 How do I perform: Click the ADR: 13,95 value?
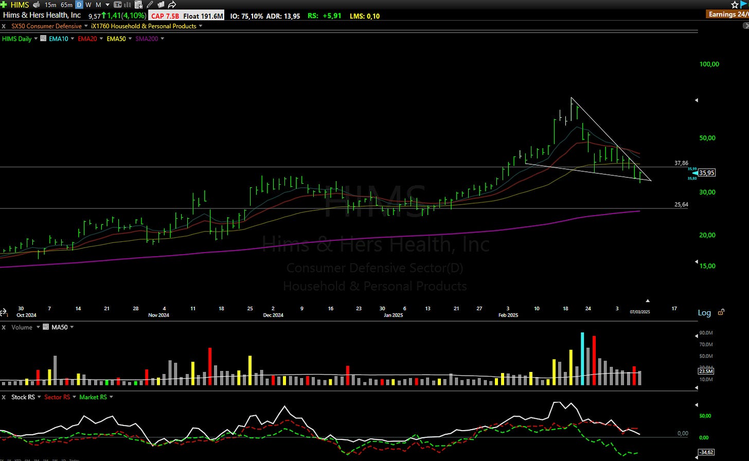pos(283,16)
